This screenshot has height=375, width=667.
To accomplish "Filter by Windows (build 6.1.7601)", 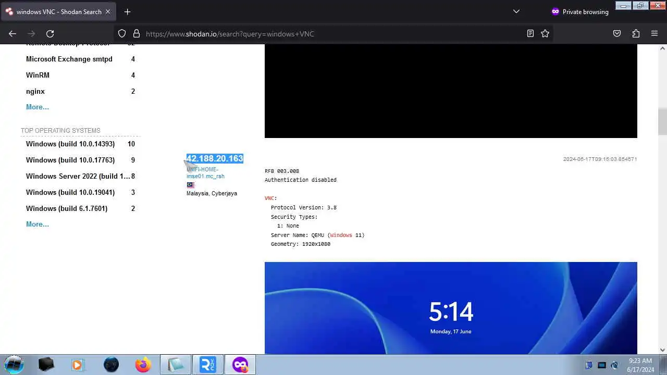I will click(x=67, y=208).
